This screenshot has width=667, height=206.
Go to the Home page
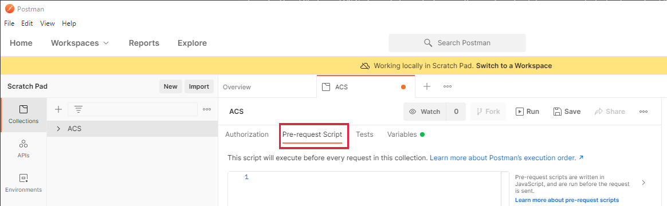pos(21,43)
